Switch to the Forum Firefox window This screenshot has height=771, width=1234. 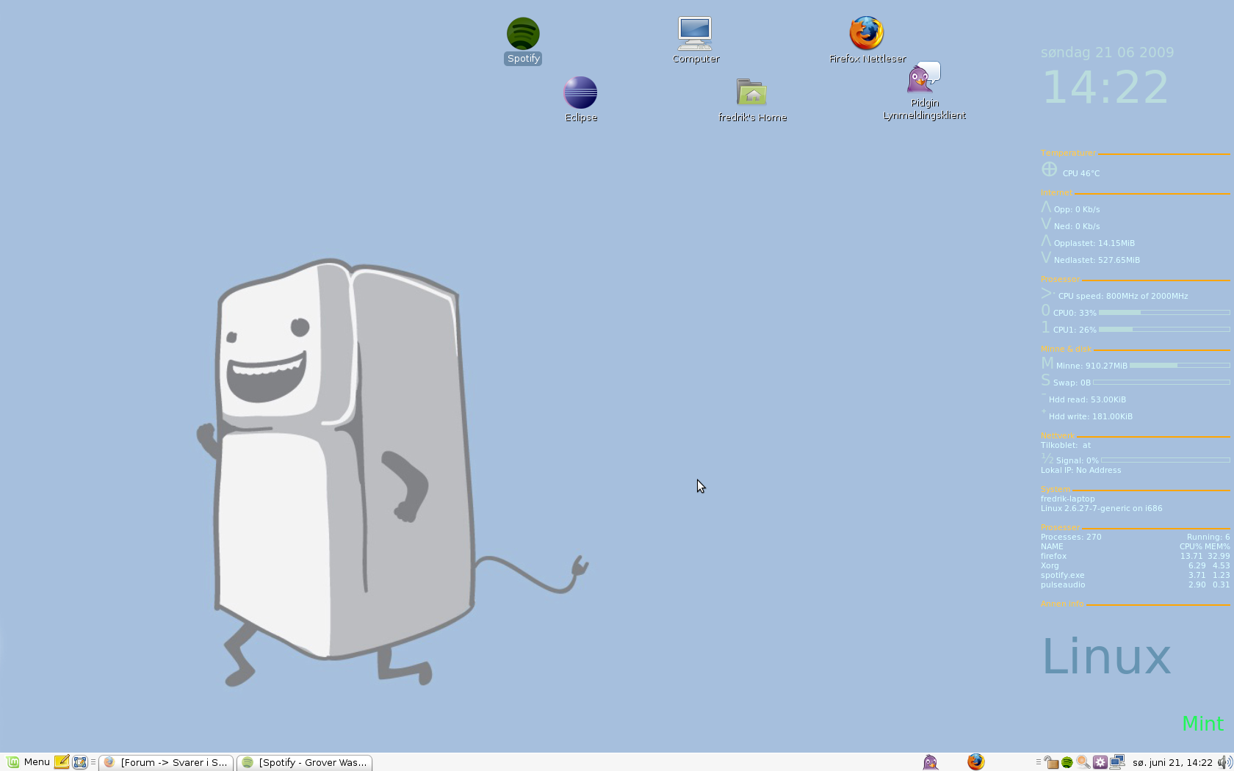tap(167, 762)
